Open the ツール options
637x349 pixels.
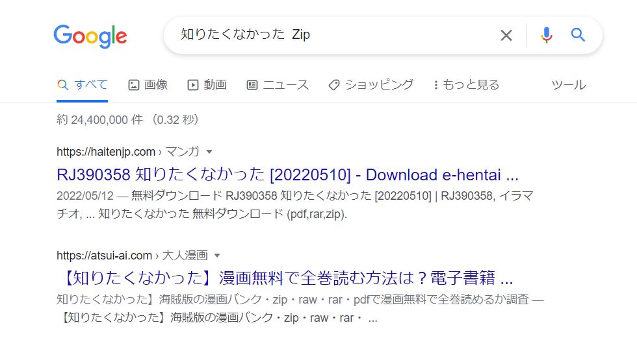click(568, 85)
